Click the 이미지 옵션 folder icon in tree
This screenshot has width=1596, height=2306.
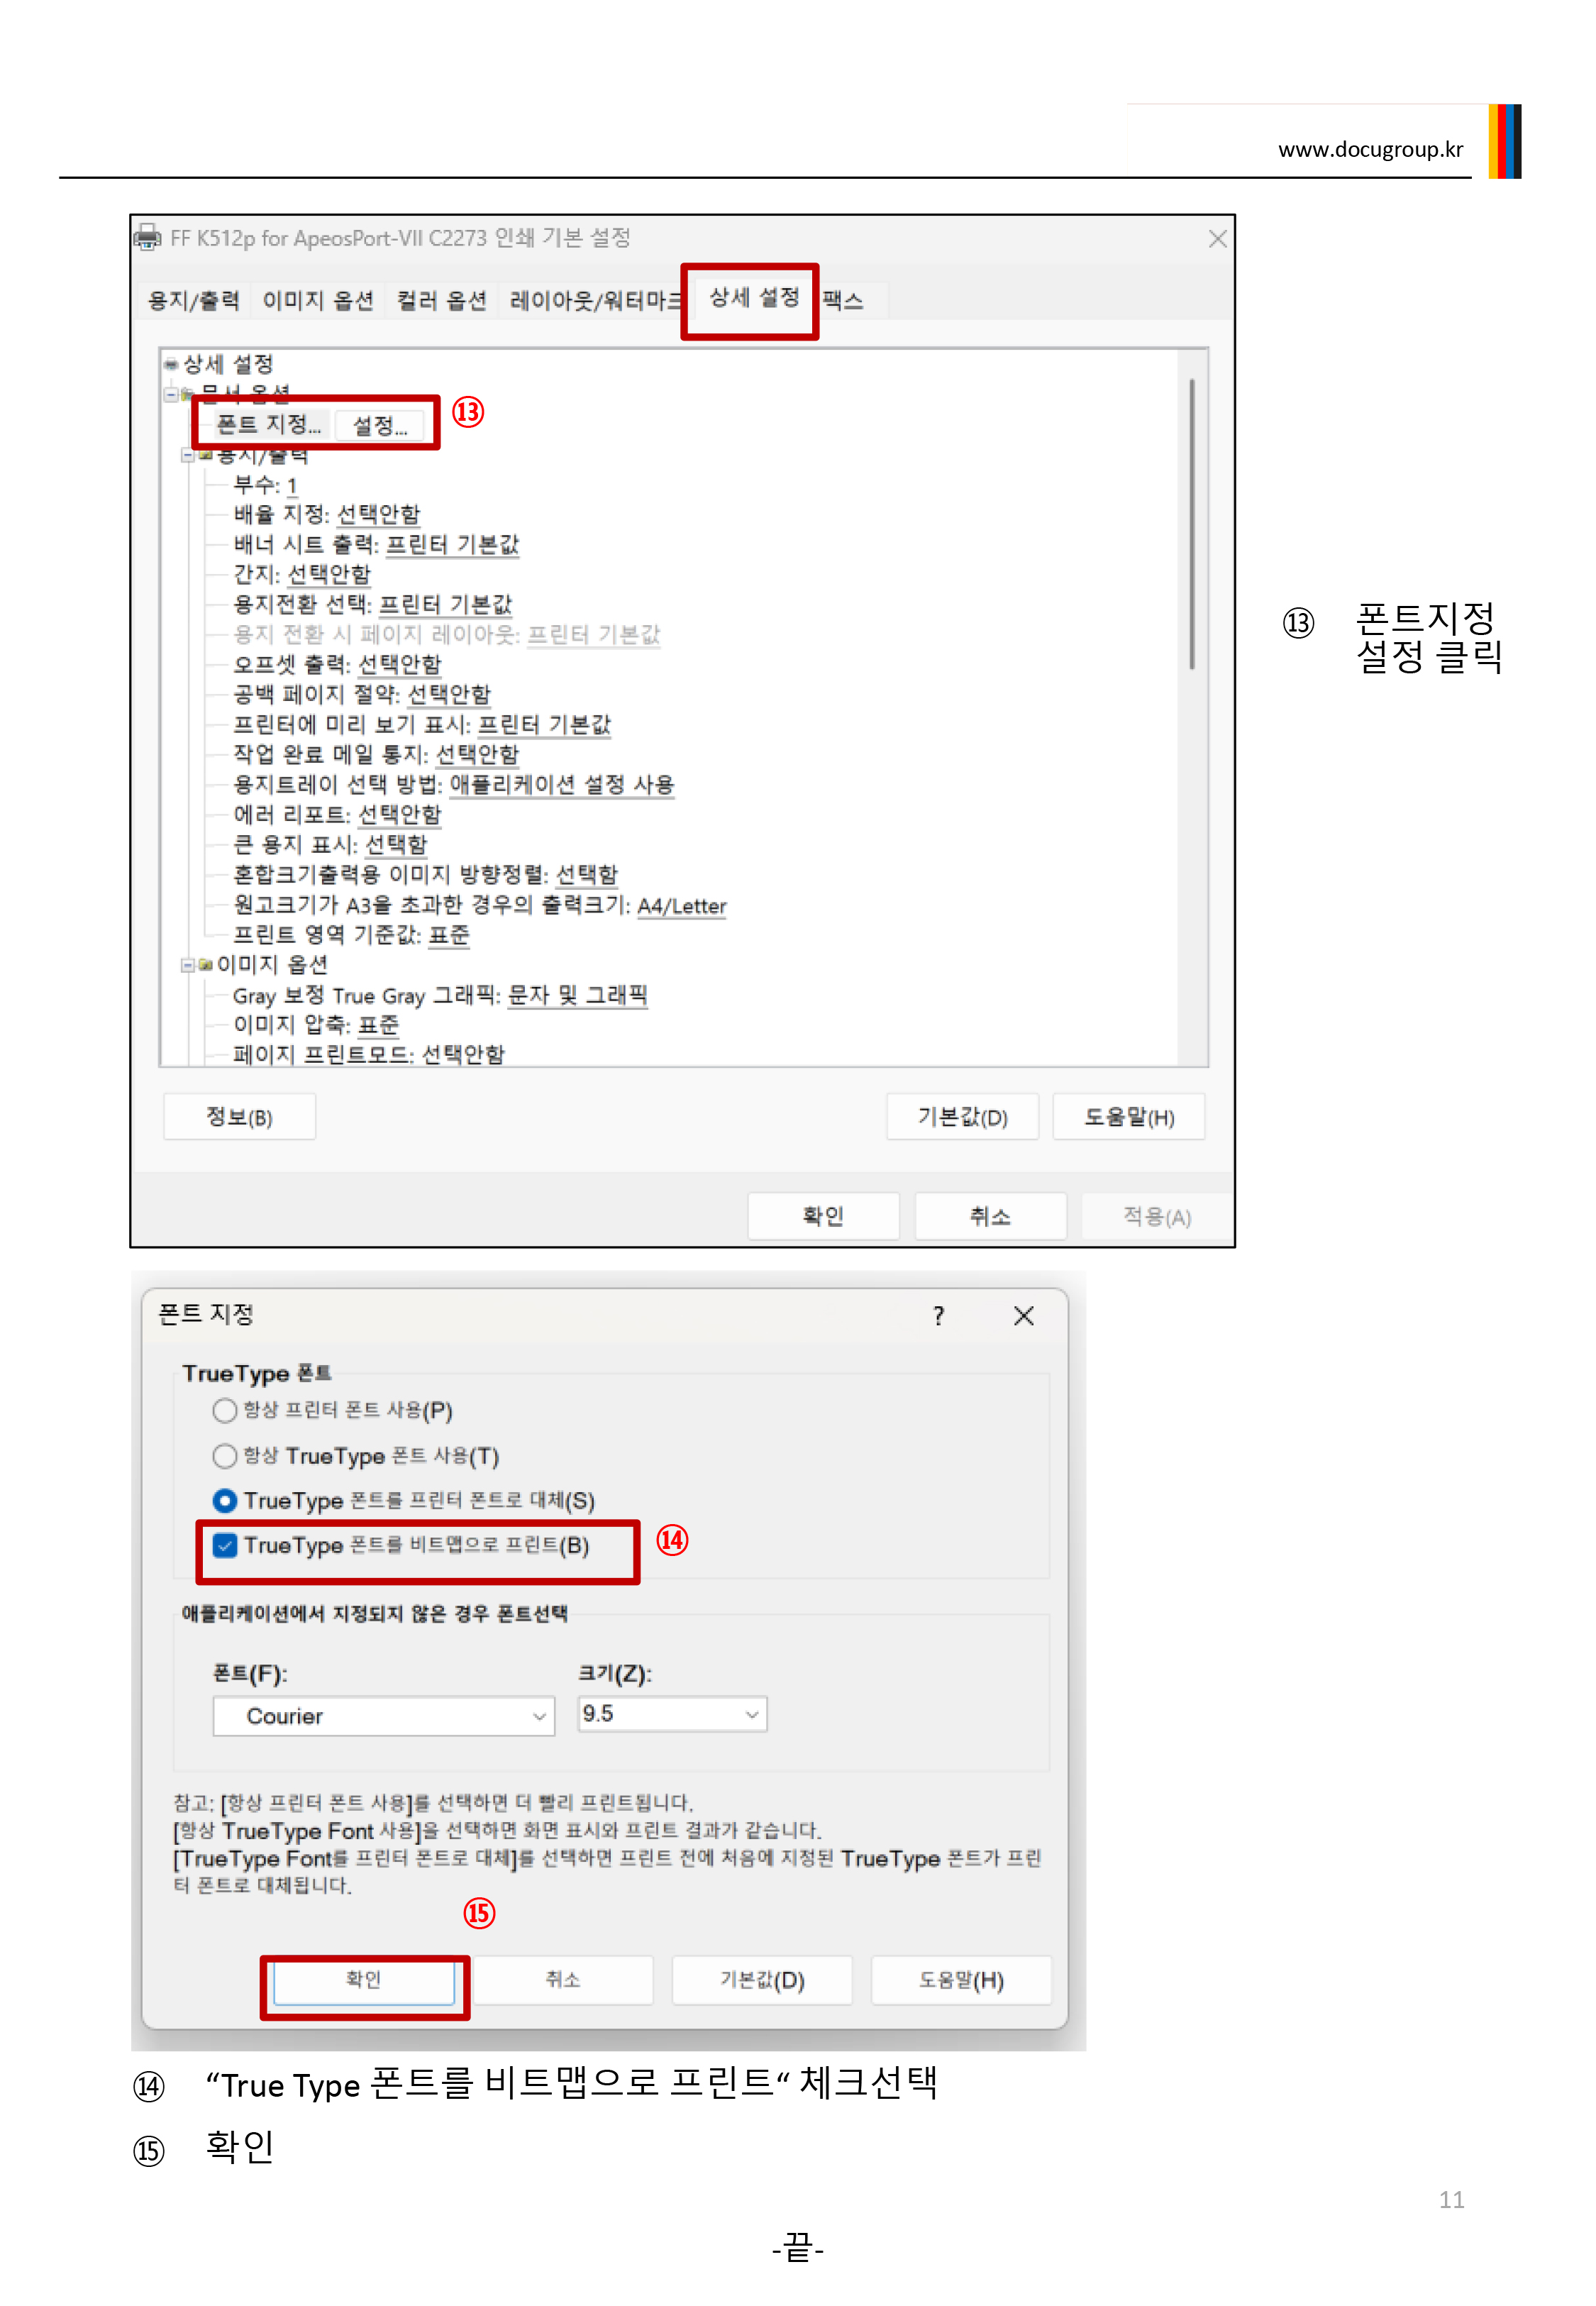pos(205,964)
